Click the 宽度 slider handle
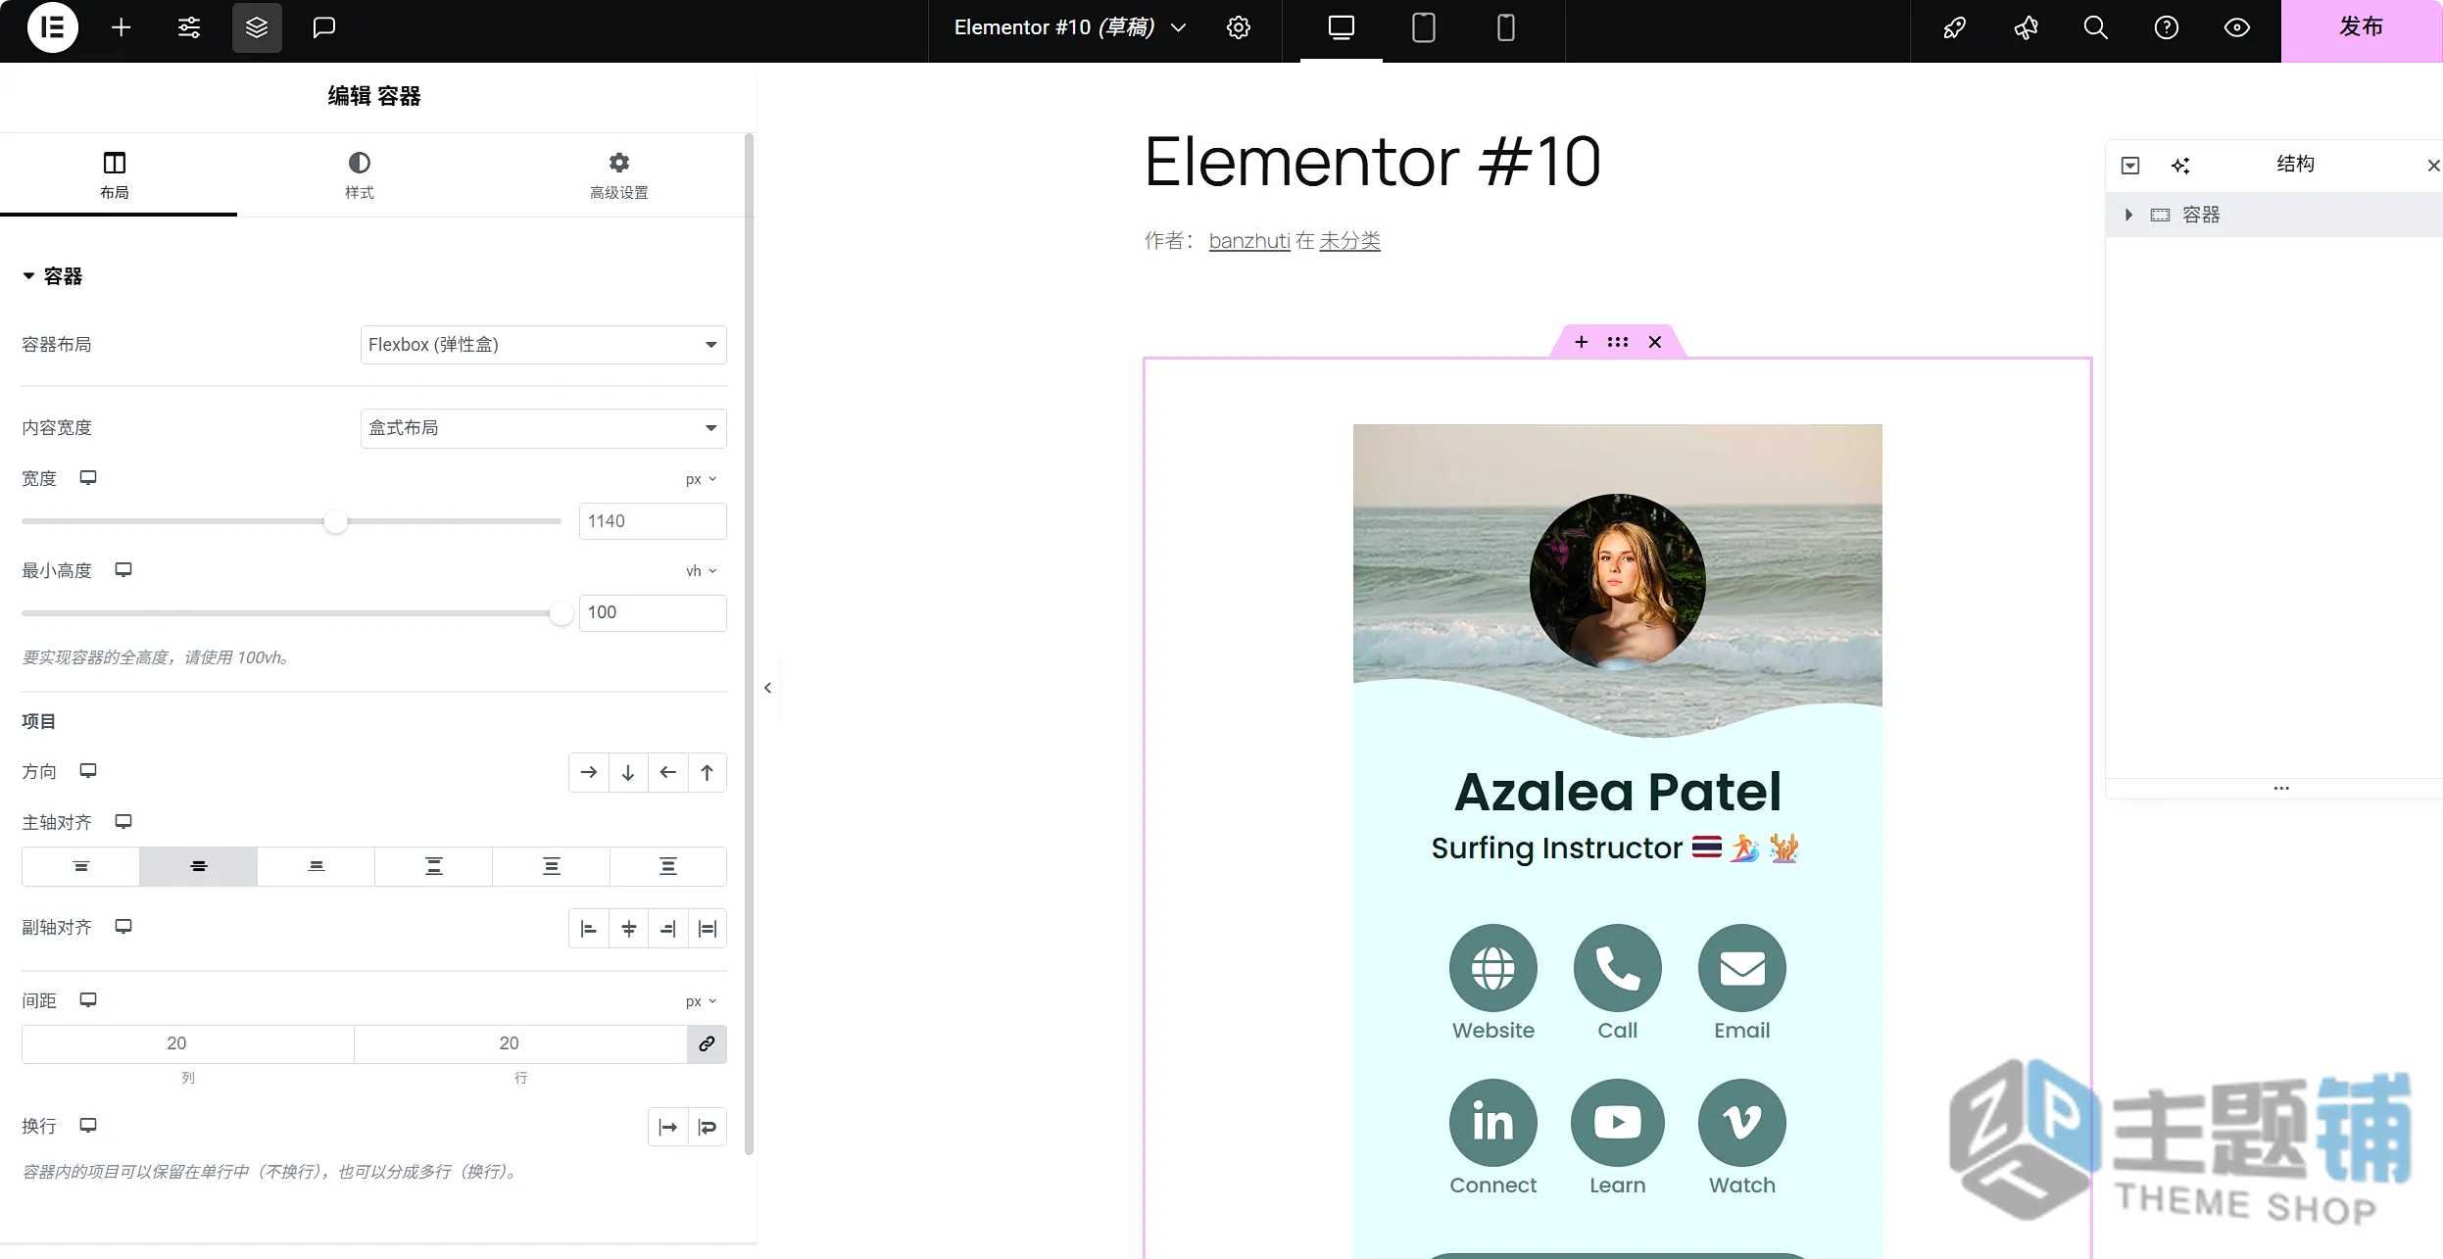Viewport: 2443px width, 1259px height. [336, 521]
